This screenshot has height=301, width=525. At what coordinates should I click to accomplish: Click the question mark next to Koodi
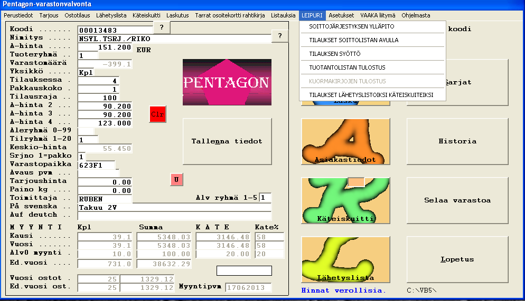coord(162,27)
